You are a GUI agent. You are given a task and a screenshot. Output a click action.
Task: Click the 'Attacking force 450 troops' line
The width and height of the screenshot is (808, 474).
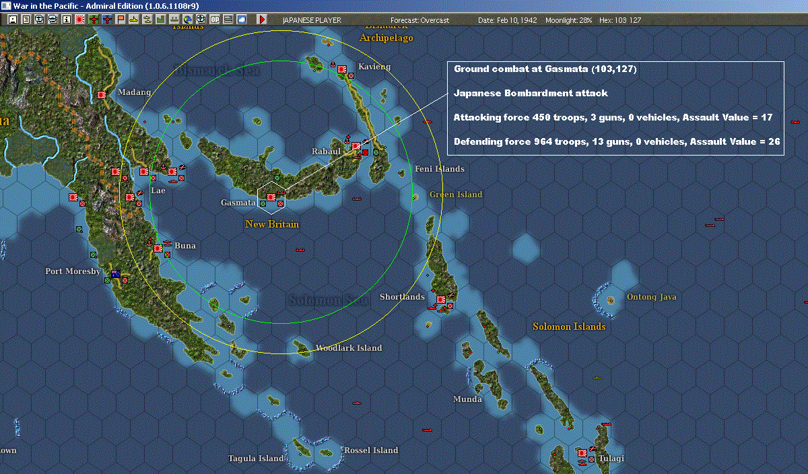(613, 117)
